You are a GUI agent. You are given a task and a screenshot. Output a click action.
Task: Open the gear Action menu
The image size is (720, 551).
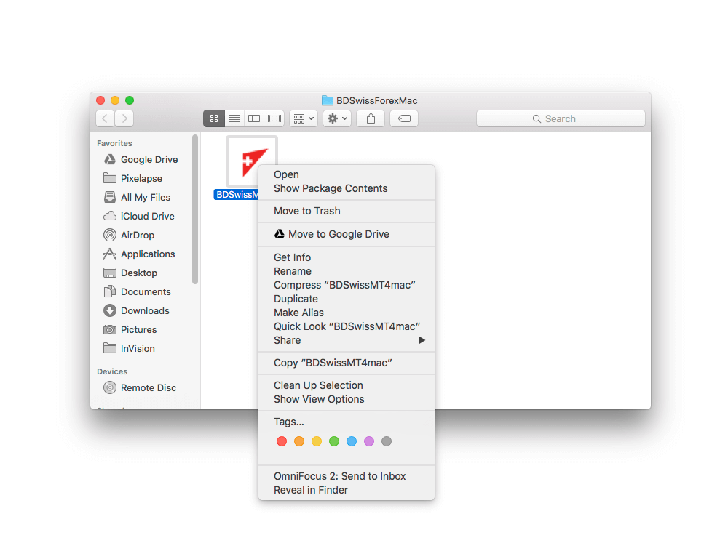point(337,118)
